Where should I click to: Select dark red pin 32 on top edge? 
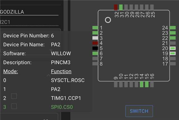pos(116,7)
